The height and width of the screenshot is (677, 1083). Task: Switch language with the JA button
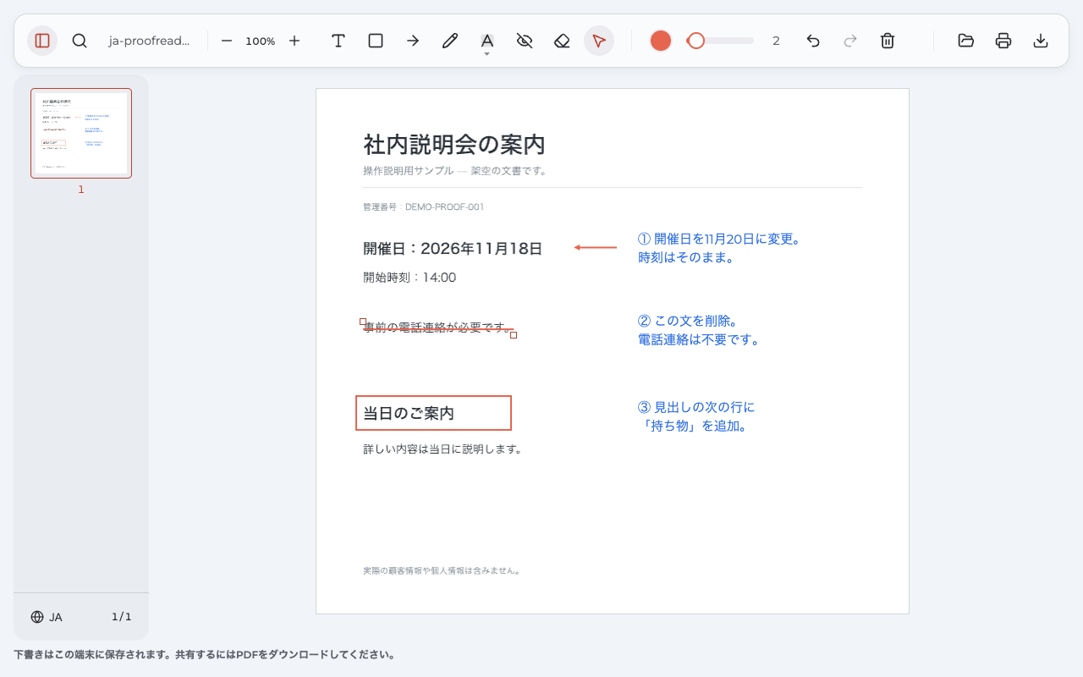(x=47, y=617)
